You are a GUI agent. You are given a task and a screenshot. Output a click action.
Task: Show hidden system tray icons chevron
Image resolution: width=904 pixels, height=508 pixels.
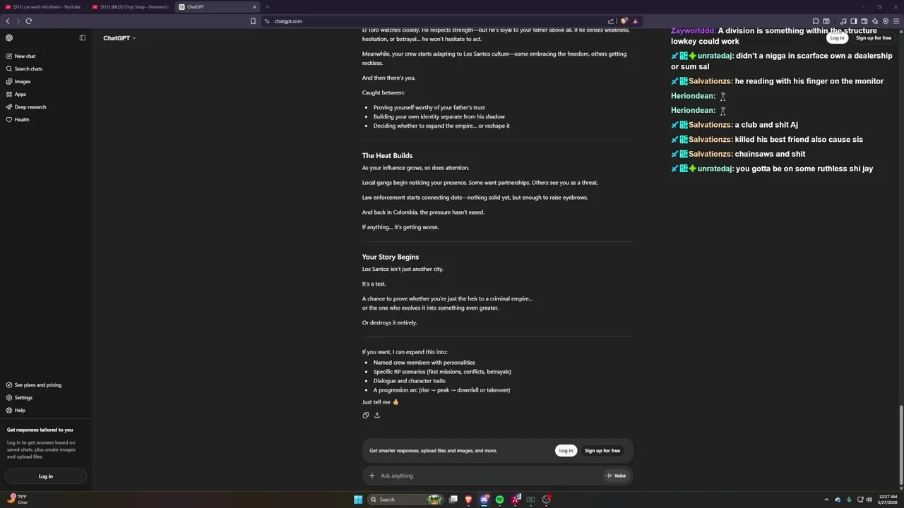tap(828, 500)
